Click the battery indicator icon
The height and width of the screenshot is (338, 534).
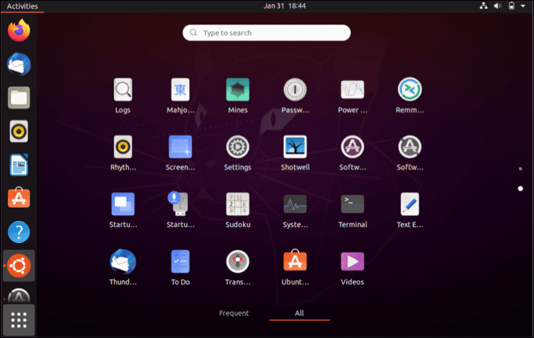pos(511,6)
